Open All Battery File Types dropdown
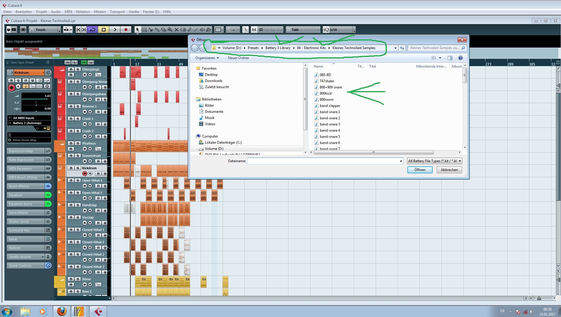The width and height of the screenshot is (561, 317). click(435, 161)
